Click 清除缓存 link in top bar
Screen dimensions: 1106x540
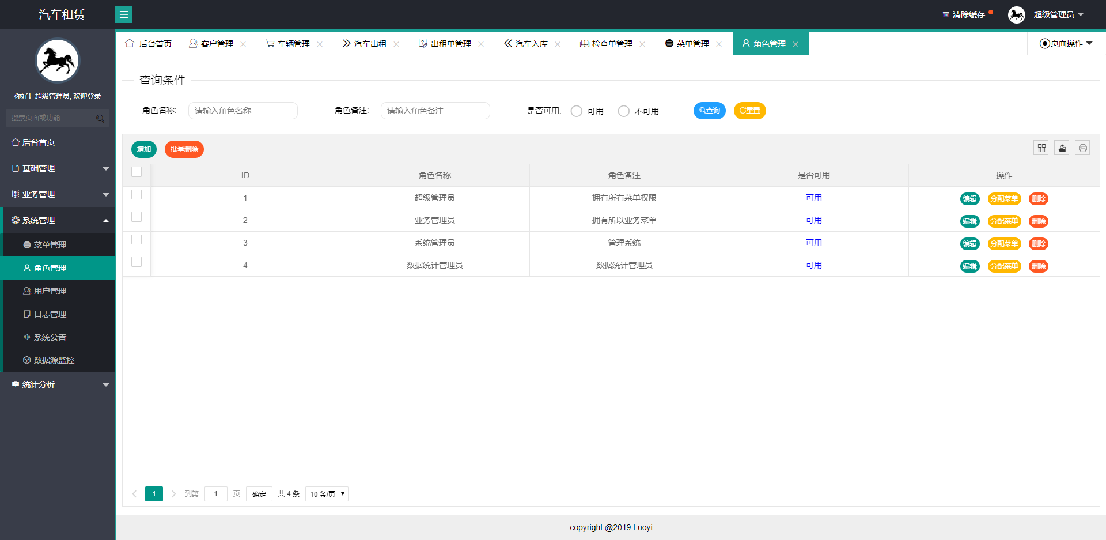968,14
